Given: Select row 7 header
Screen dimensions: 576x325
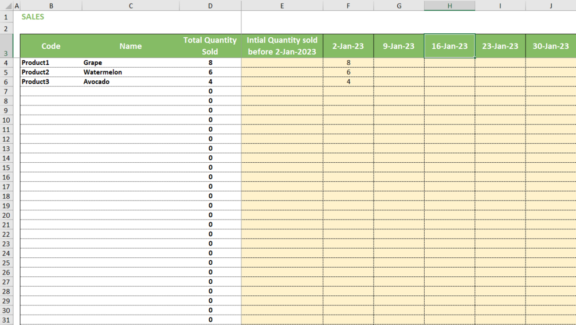Looking at the screenshot, I should point(6,92).
